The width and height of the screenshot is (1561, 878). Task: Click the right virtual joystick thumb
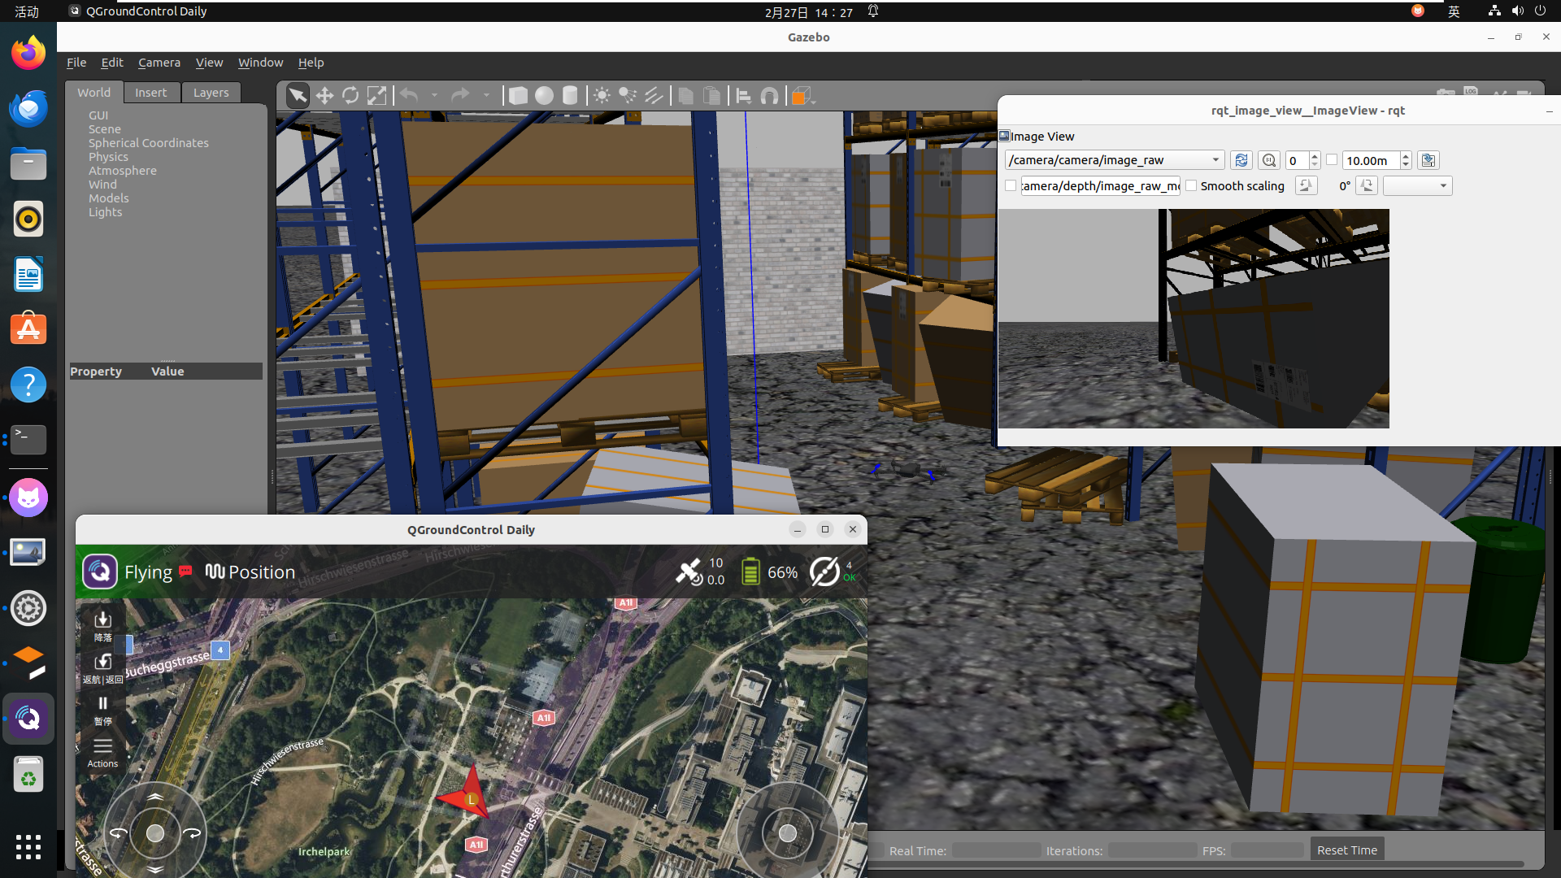[x=788, y=833]
